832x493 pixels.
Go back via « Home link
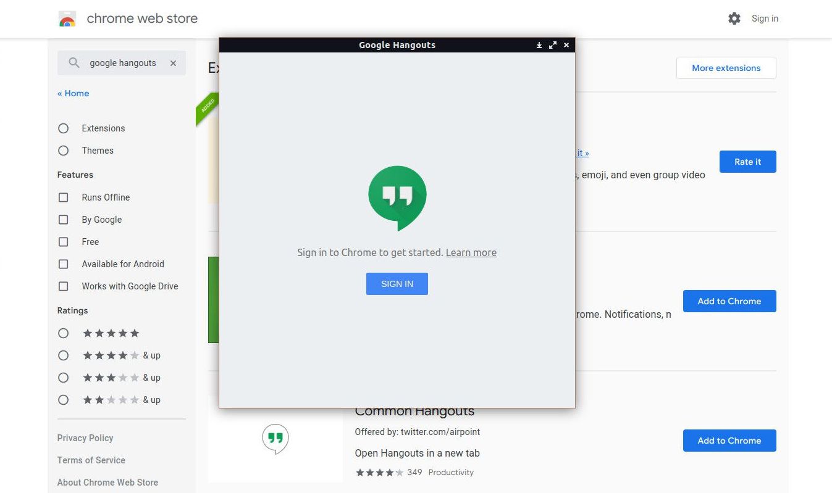pyautogui.click(x=74, y=93)
